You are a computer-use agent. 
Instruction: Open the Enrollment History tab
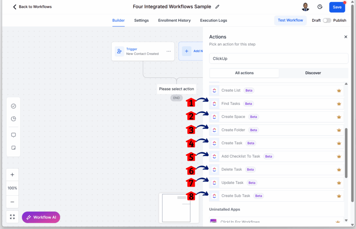point(175,21)
